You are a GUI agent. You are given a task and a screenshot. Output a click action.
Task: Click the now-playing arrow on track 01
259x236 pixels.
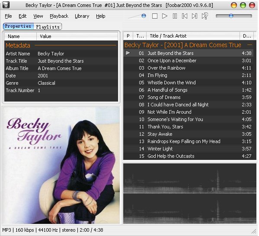click(x=128, y=53)
